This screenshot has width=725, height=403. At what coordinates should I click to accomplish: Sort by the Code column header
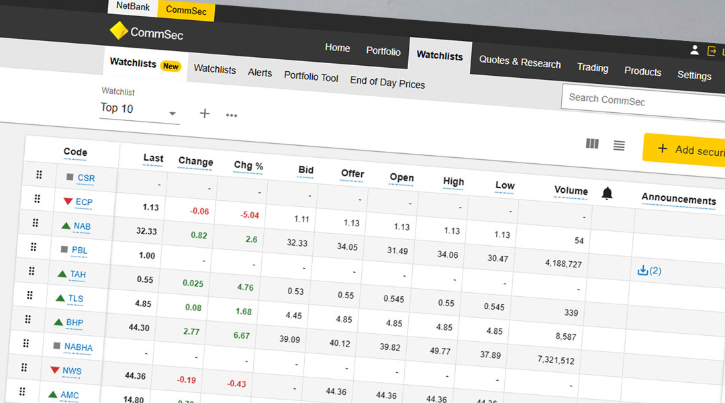pos(75,152)
